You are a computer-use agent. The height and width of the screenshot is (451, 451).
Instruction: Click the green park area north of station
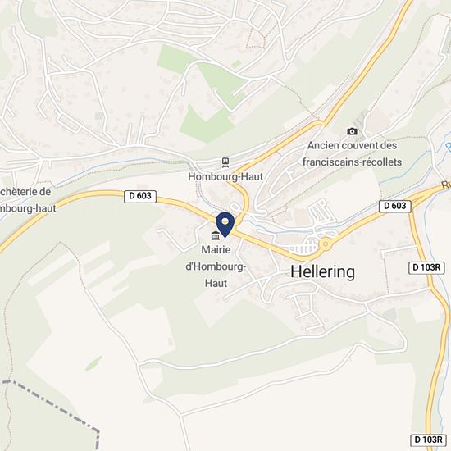click(207, 123)
